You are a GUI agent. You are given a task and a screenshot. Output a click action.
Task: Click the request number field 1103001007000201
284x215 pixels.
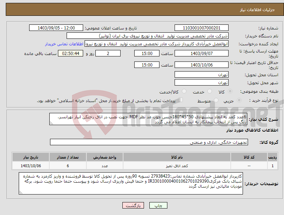coord(202,28)
